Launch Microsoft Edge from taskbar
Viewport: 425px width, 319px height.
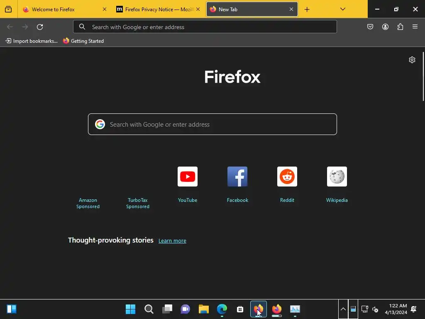pos(222,309)
